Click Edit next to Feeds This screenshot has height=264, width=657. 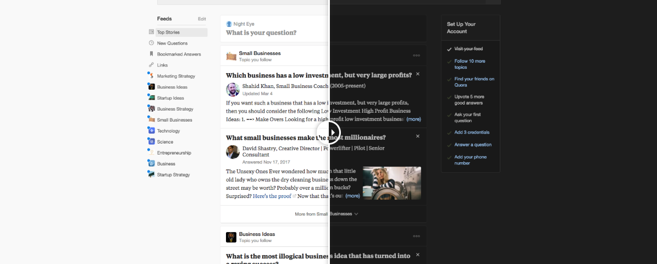202,19
